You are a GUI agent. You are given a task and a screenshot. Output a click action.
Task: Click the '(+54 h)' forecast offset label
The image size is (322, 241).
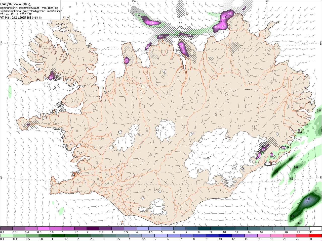tap(37, 18)
